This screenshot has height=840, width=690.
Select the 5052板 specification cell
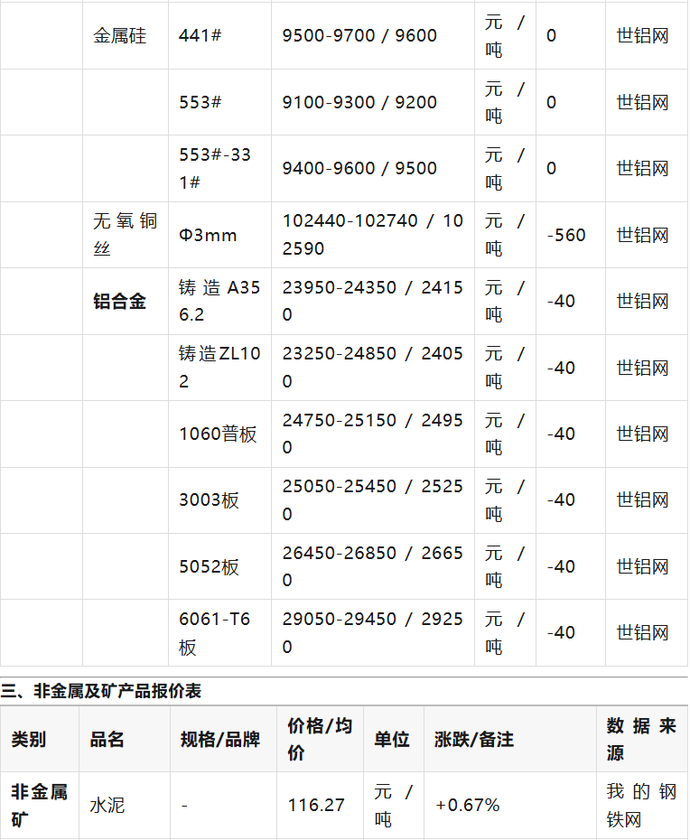[210, 567]
